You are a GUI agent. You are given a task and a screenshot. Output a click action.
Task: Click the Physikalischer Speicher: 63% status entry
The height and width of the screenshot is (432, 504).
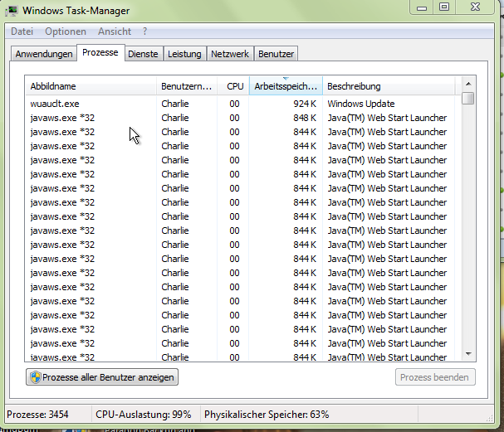pos(267,415)
